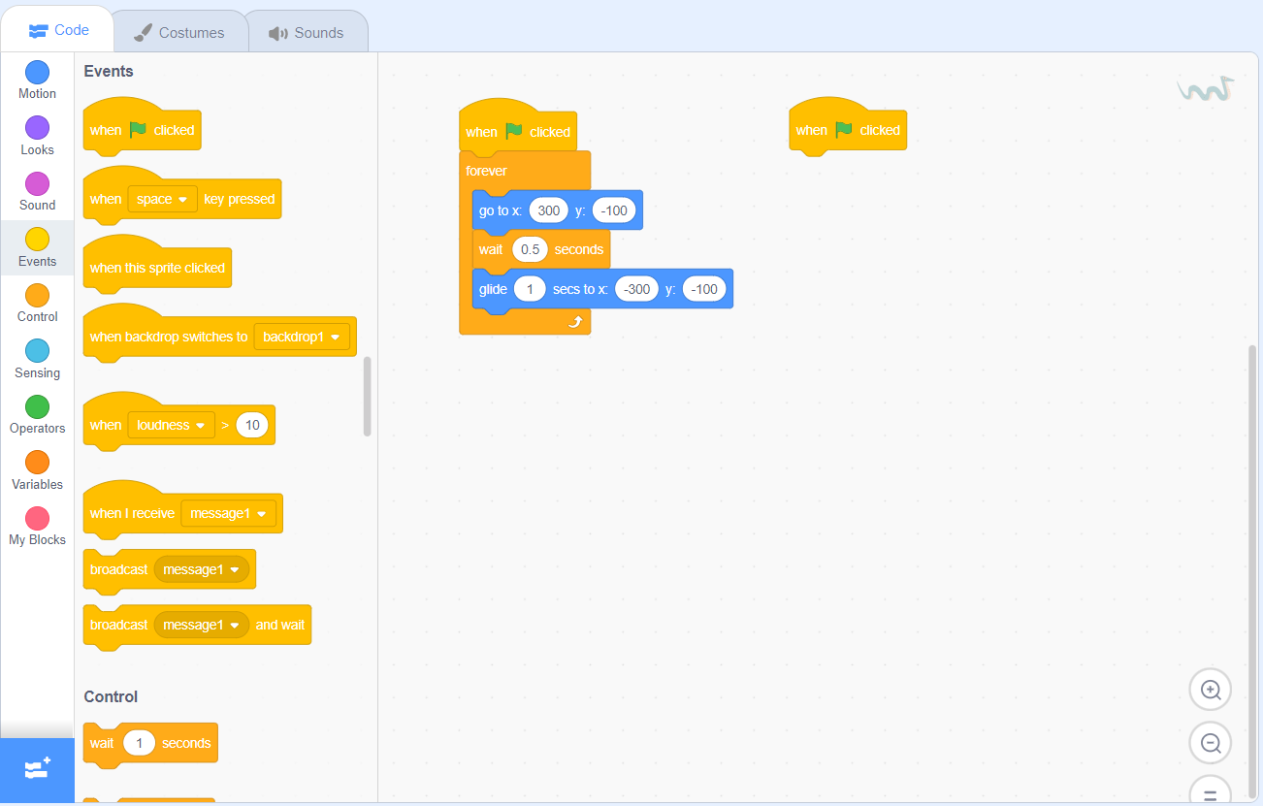Viewport: 1263px width, 806px height.
Task: Click the Events palette heading
Action: click(x=109, y=71)
